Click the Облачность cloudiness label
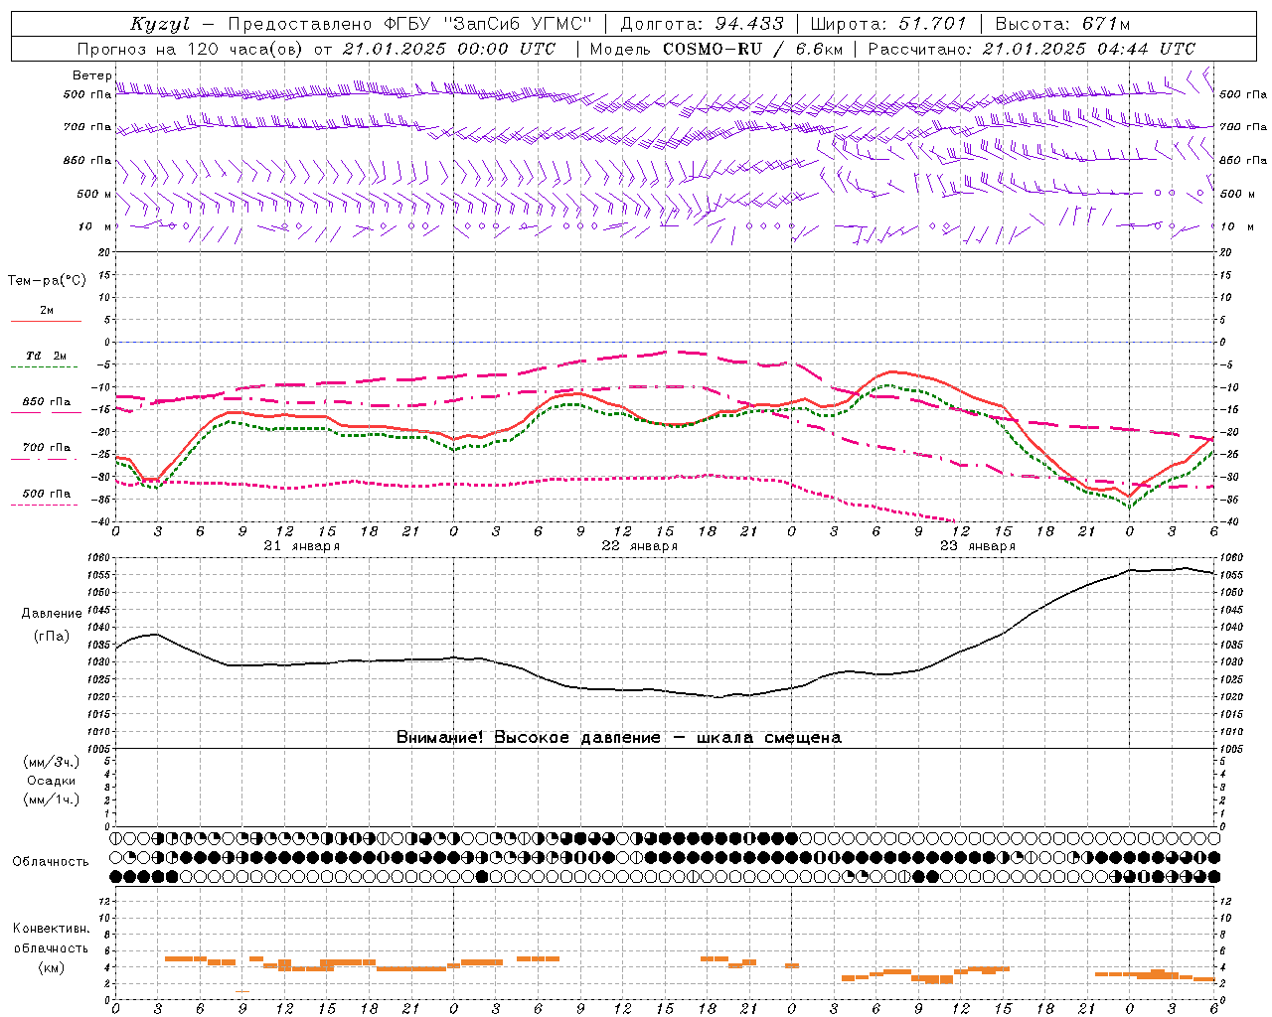The image size is (1272, 1017). pyautogui.click(x=51, y=861)
